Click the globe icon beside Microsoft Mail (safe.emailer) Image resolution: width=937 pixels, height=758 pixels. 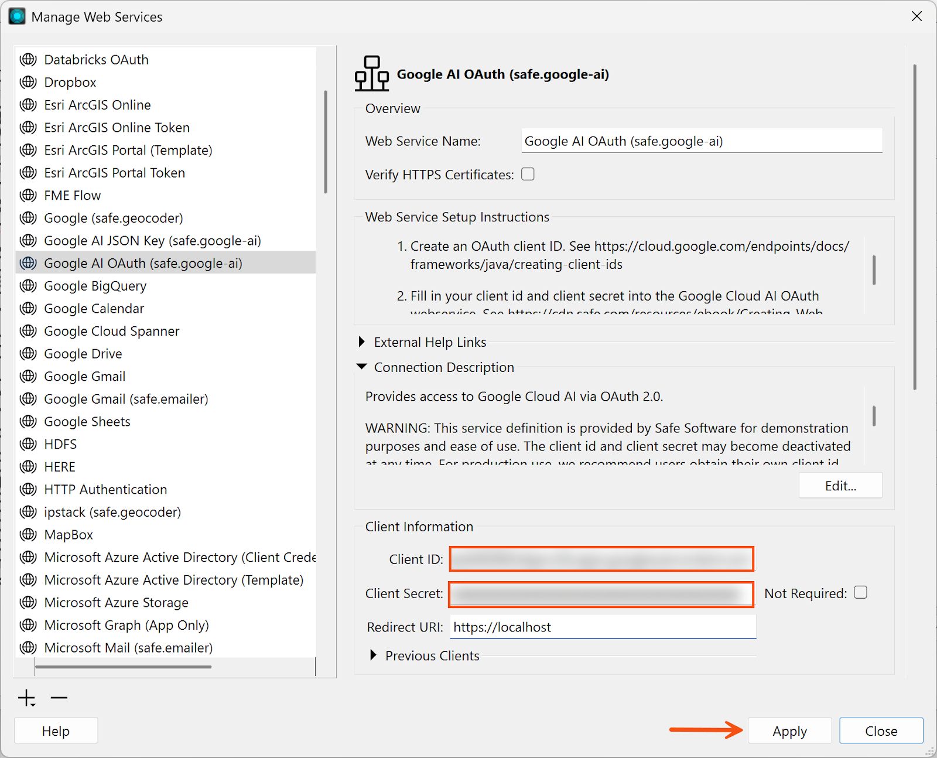[x=28, y=647]
